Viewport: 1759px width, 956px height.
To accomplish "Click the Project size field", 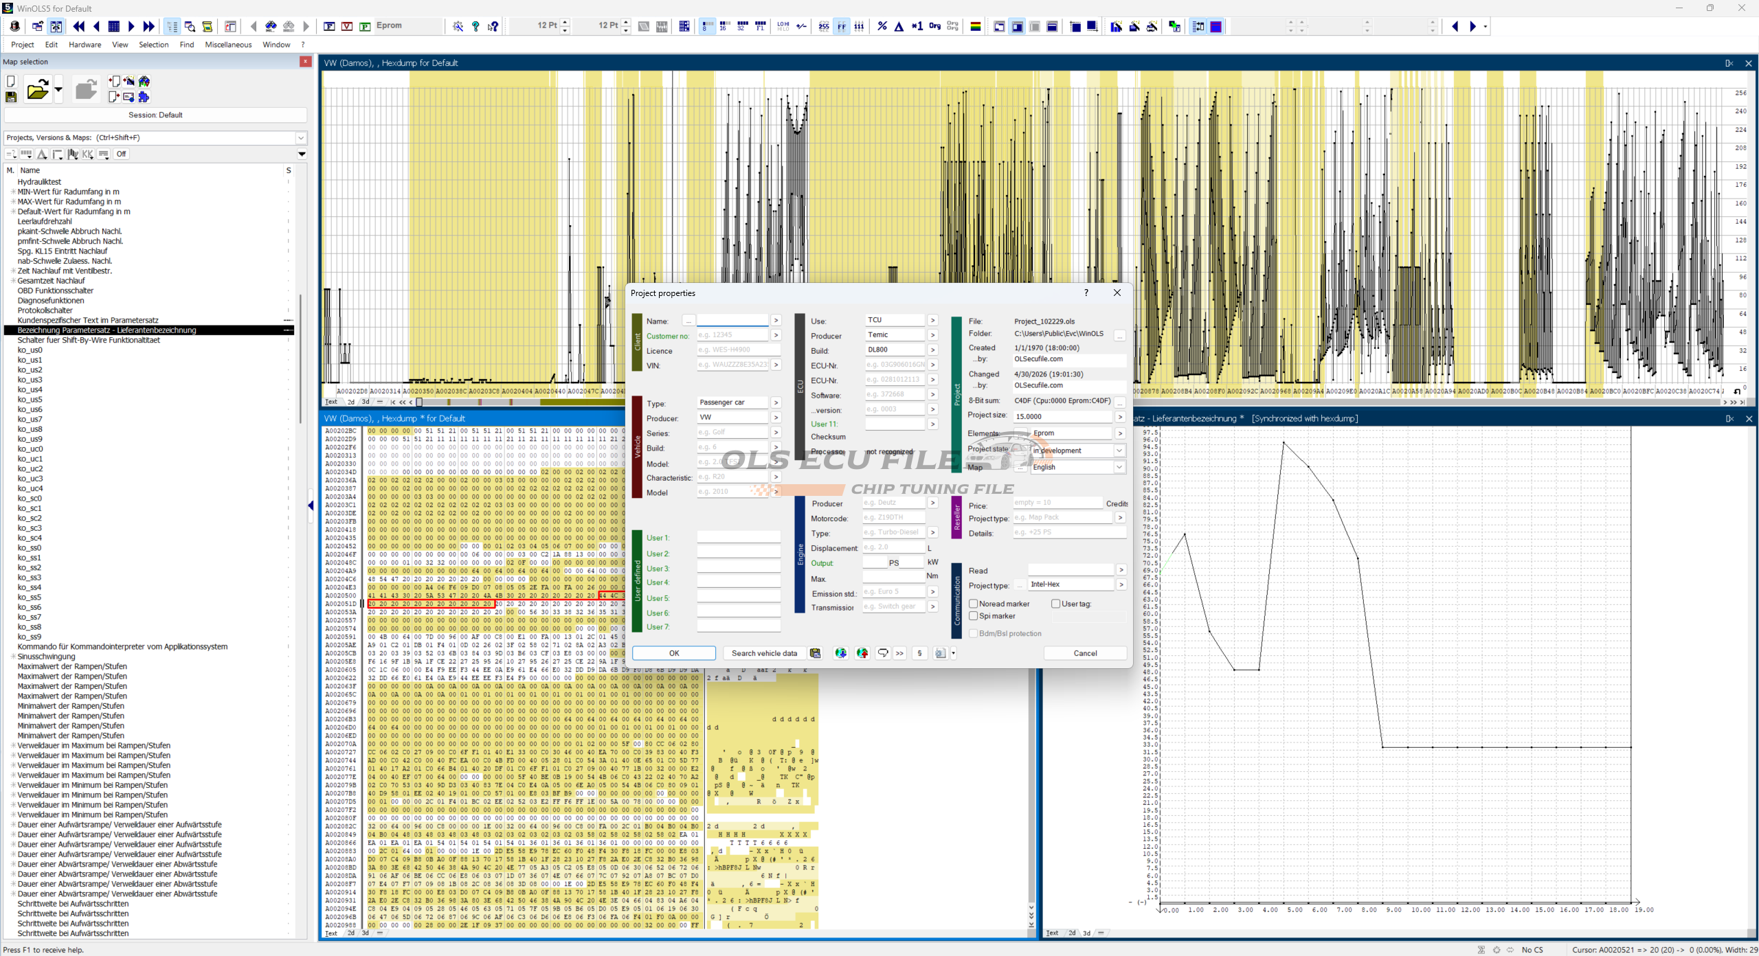I will pos(1062,416).
